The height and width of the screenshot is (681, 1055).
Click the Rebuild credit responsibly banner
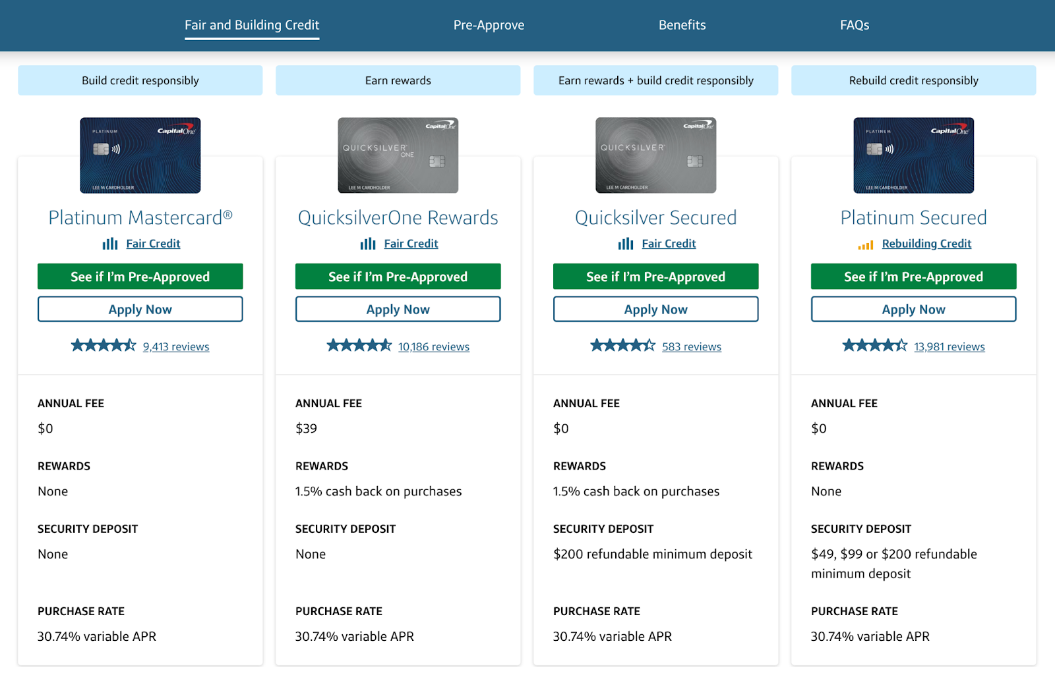click(x=914, y=80)
